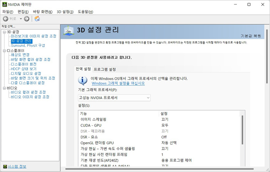Open 고성능 NVIDIA 프로세서 dropdown
The image size is (270, 172).
click(x=114, y=98)
